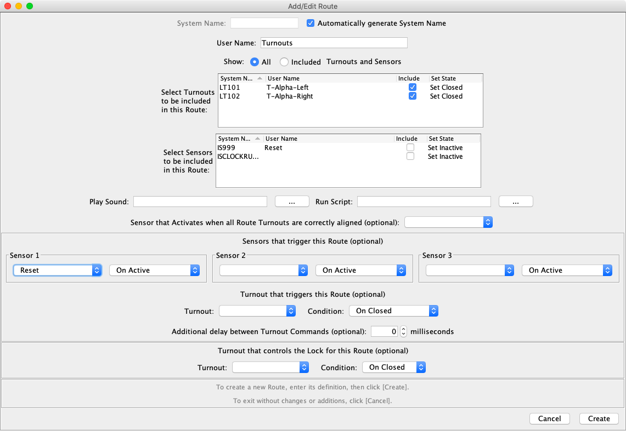626x431 pixels.
Task: Click the User Name text field
Action: (333, 43)
